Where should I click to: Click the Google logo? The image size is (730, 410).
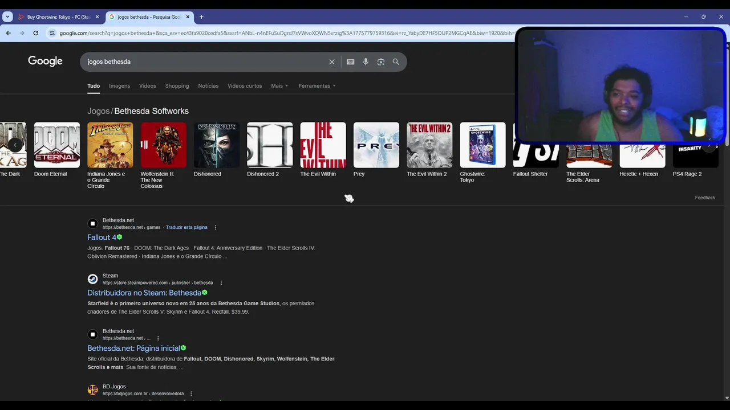pyautogui.click(x=45, y=61)
